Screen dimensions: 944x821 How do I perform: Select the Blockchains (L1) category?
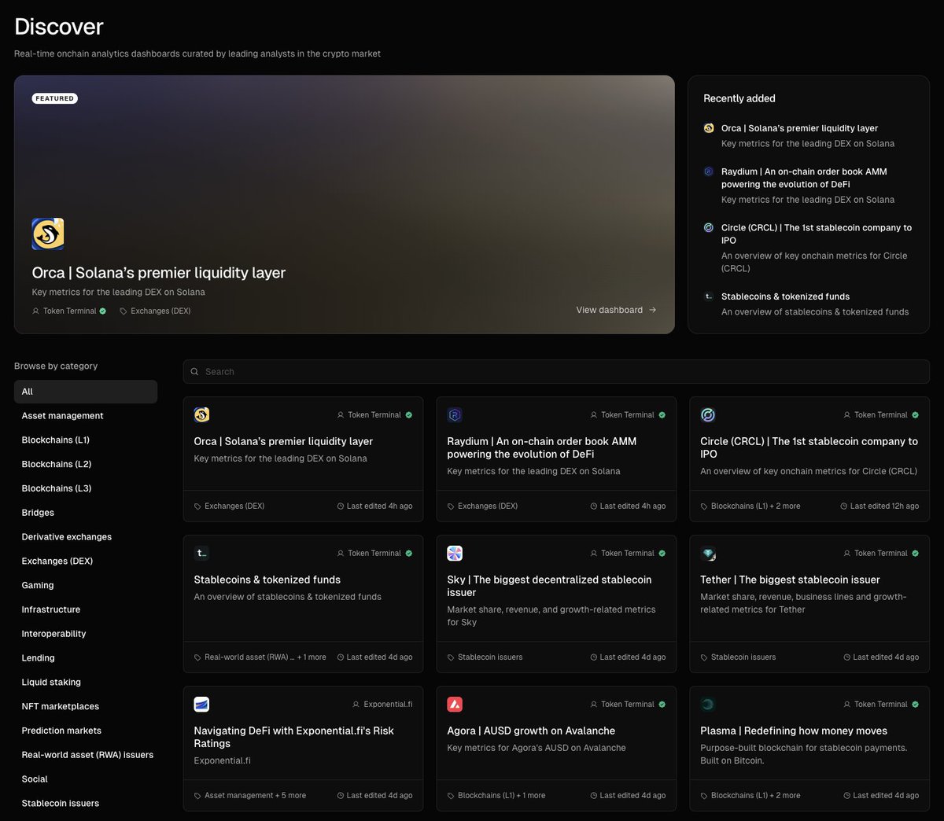pos(86,440)
